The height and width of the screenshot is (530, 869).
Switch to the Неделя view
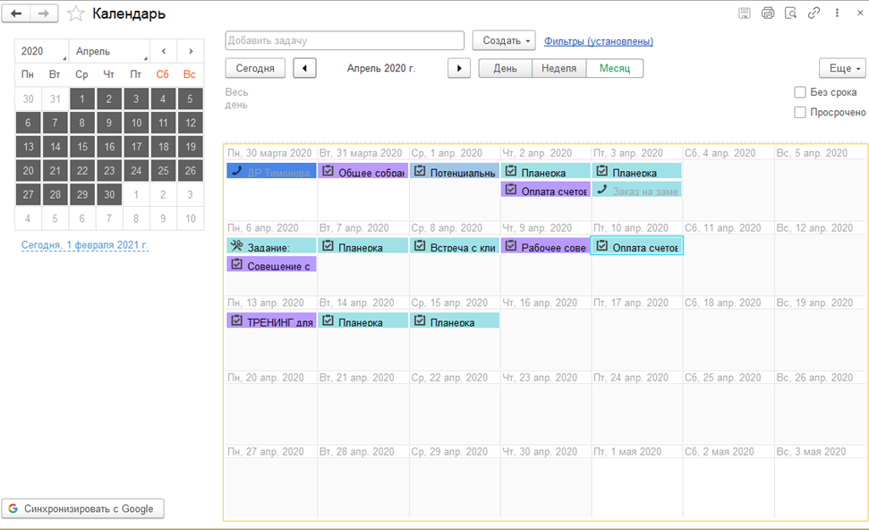[x=558, y=69]
